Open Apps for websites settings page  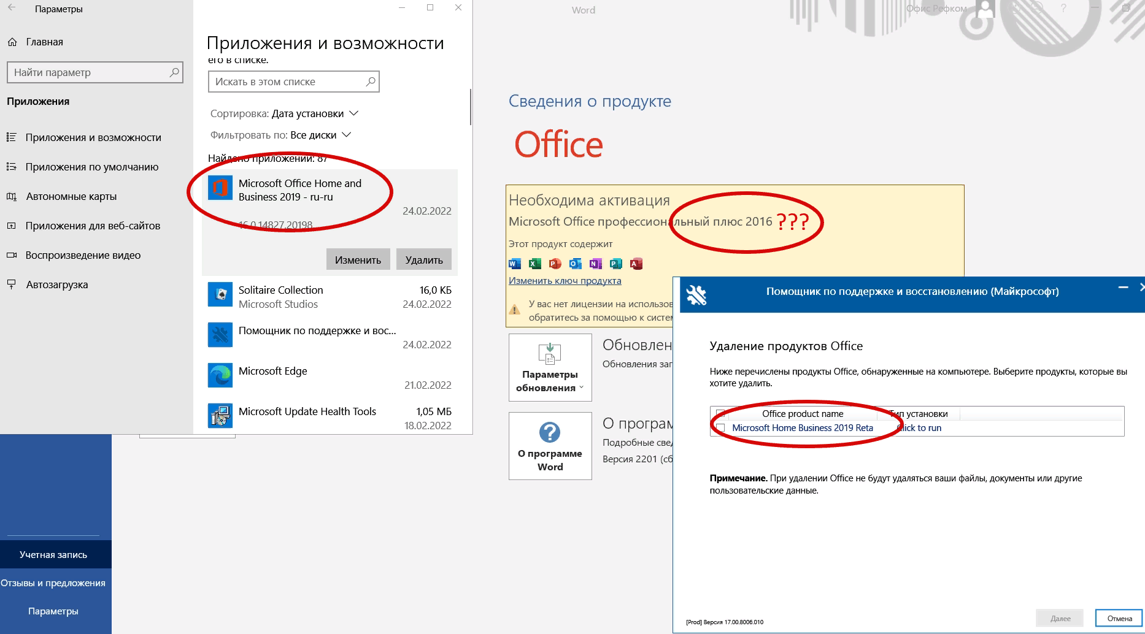point(93,226)
